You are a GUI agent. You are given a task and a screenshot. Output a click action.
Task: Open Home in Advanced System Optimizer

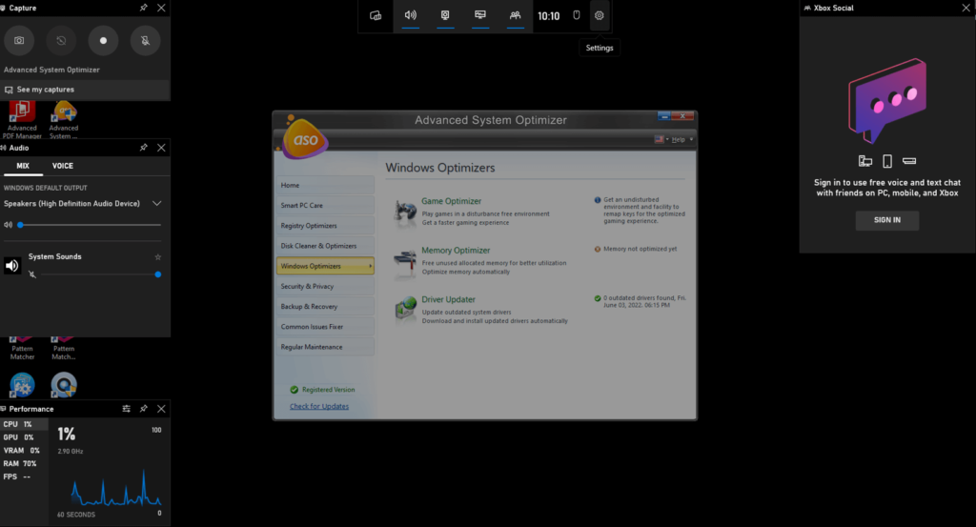point(325,186)
